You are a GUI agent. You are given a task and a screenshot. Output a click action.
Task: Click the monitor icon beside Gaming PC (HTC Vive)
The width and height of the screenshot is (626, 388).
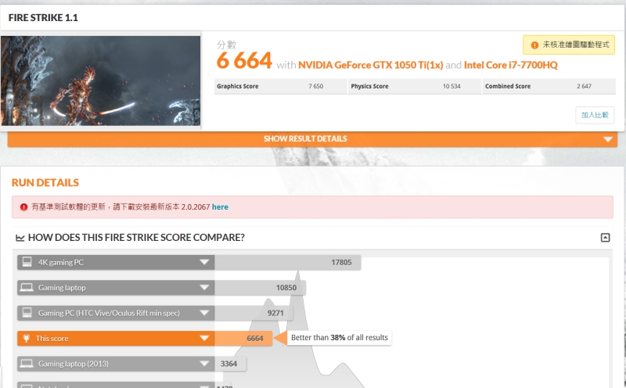click(27, 313)
